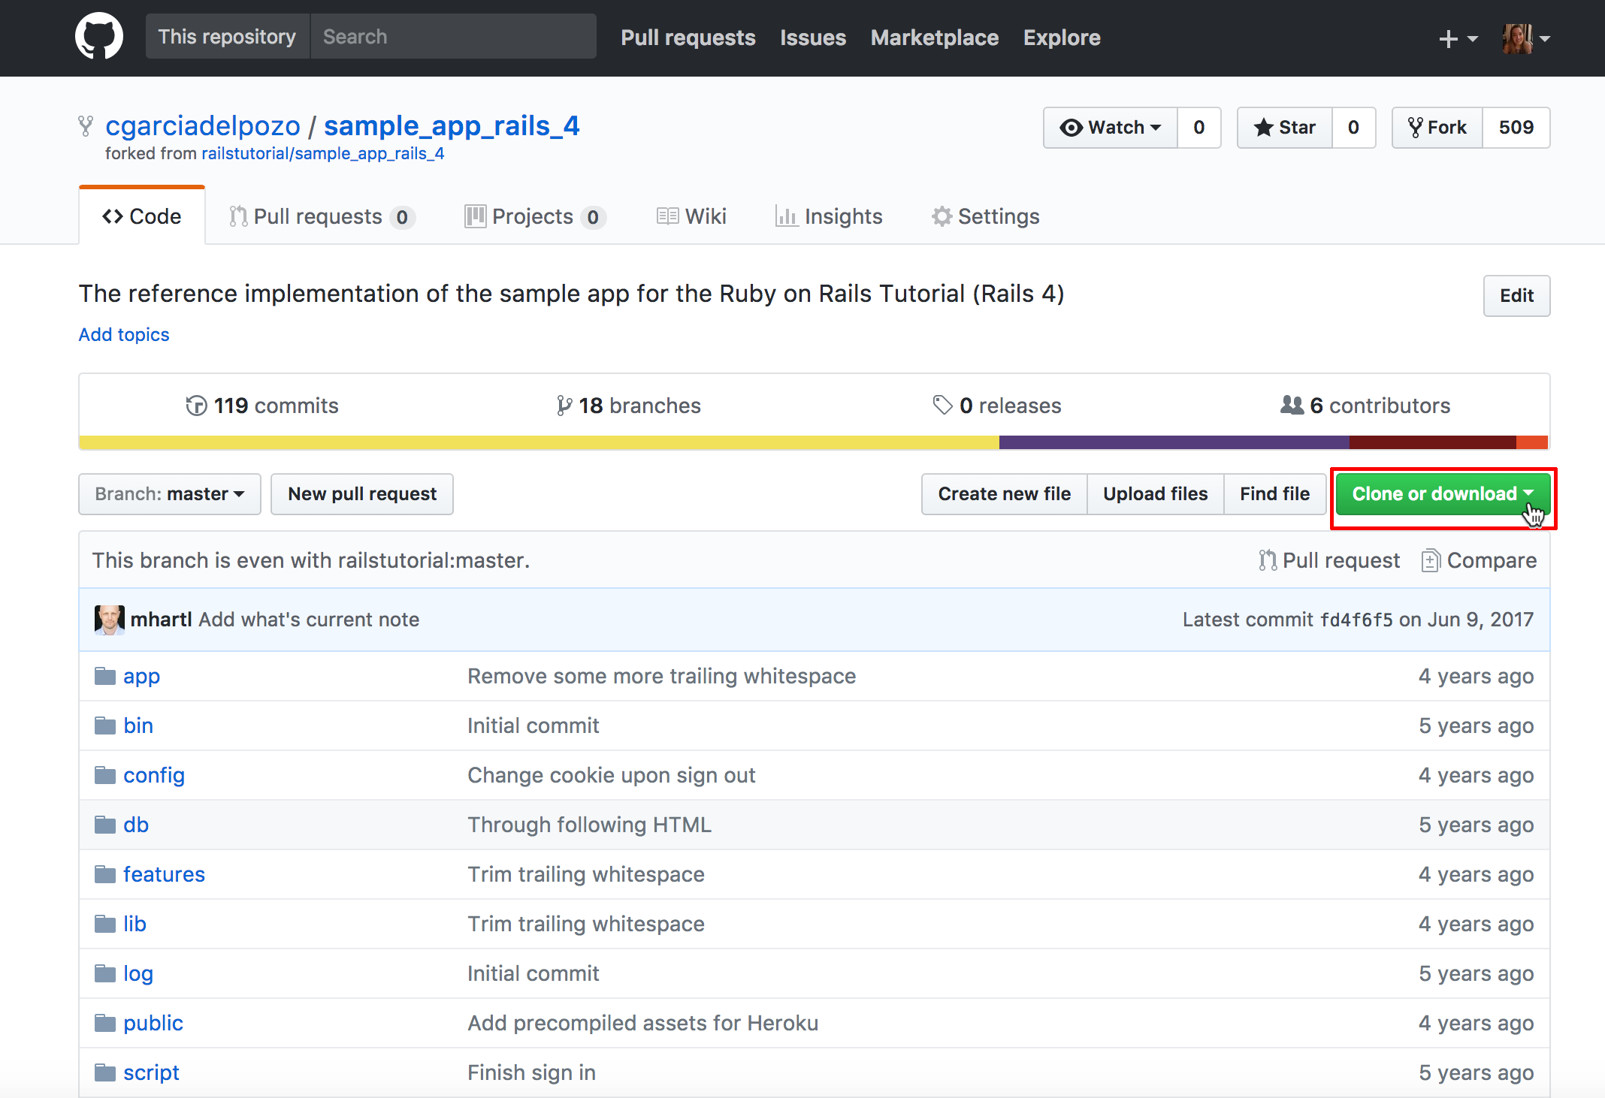This screenshot has width=1605, height=1098.
Task: Open the Settings tab
Action: pos(986,216)
